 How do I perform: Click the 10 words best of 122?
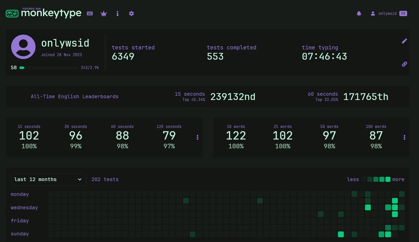point(236,136)
